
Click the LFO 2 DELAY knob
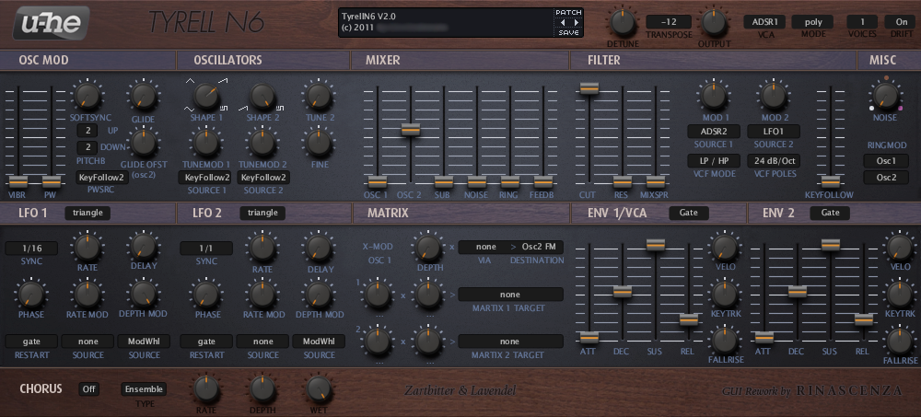point(319,248)
